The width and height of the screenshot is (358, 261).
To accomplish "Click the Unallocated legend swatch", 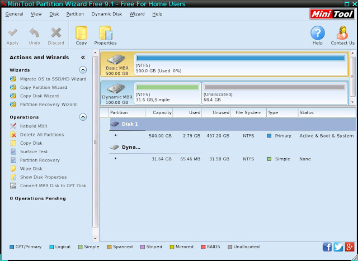I will pos(230,247).
